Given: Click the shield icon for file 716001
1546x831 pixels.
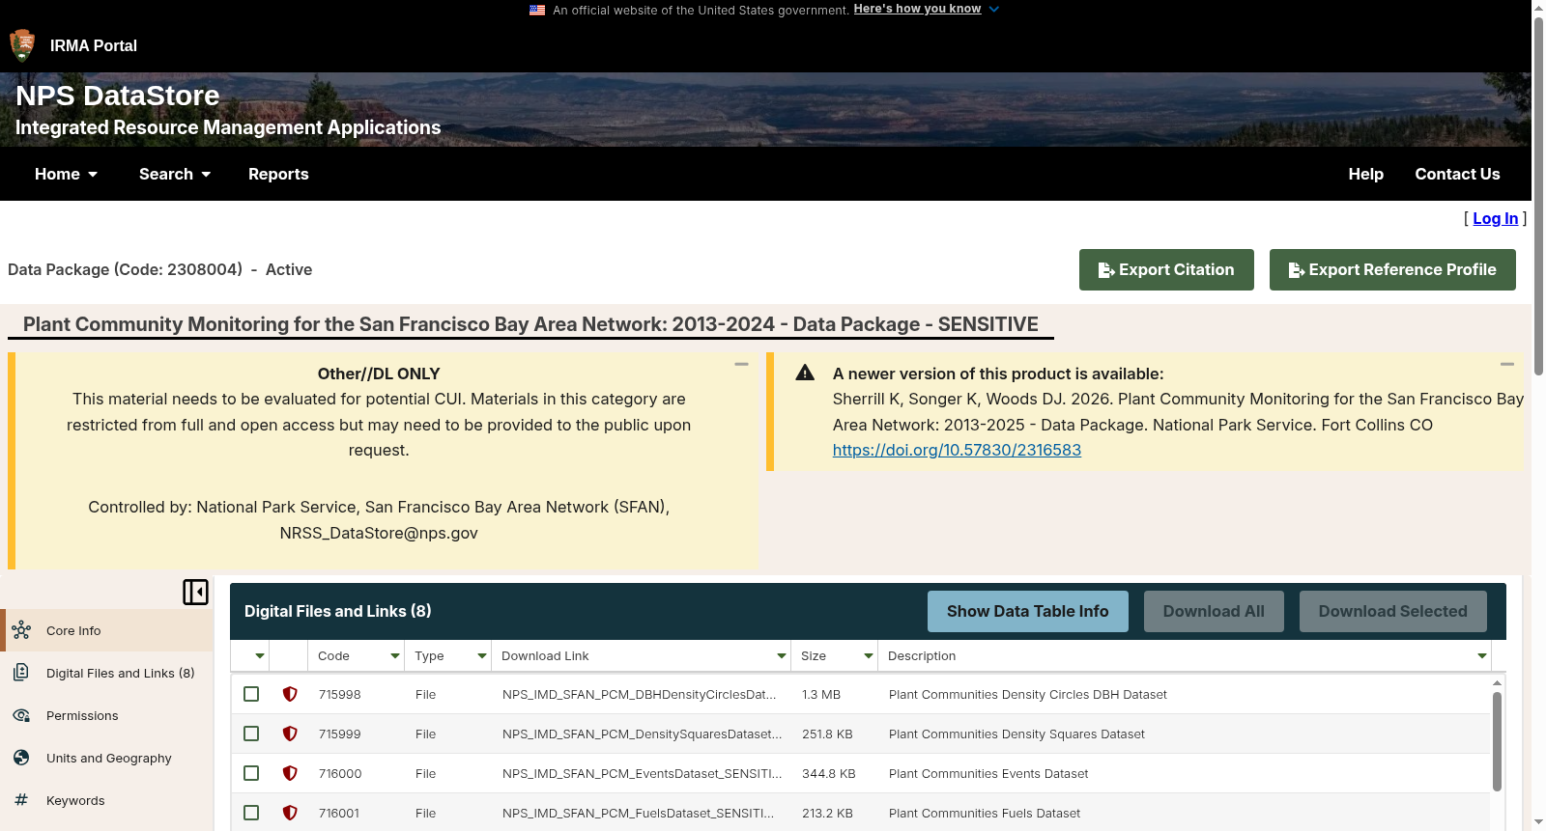Looking at the screenshot, I should 290,813.
